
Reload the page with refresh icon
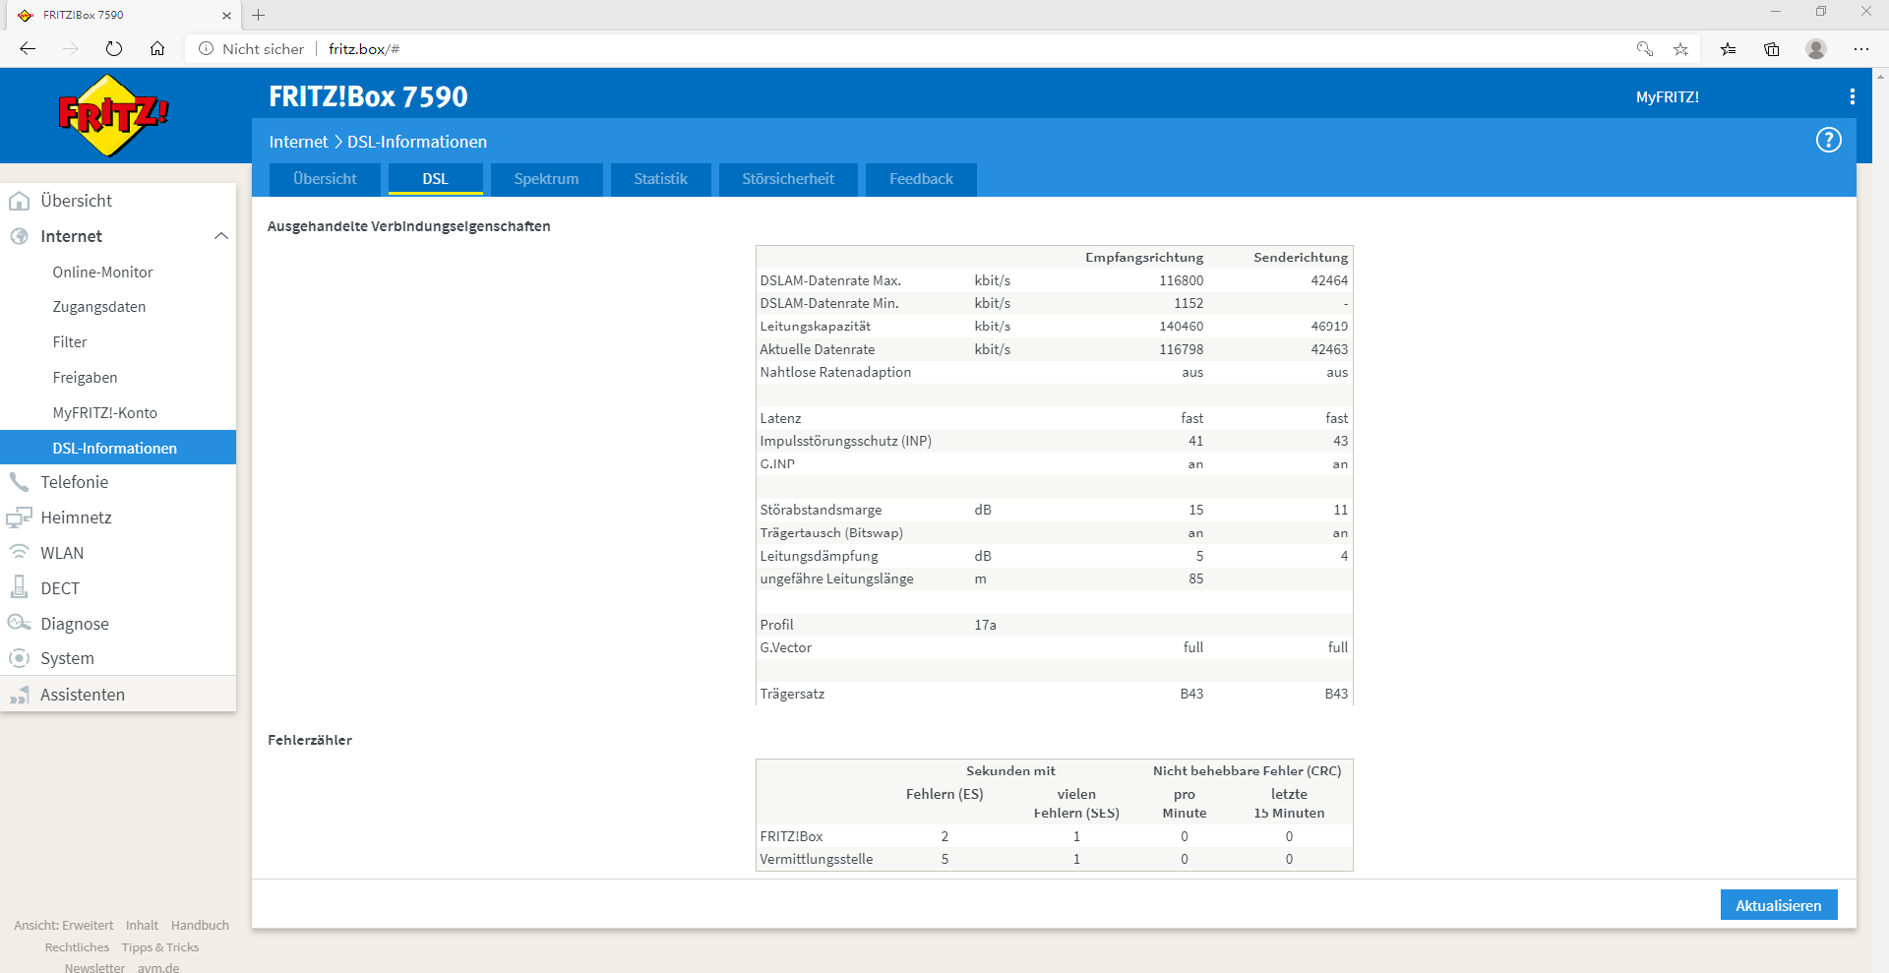point(114,48)
